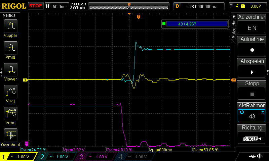Select the Overshoot measurement icon

click(x=10, y=135)
